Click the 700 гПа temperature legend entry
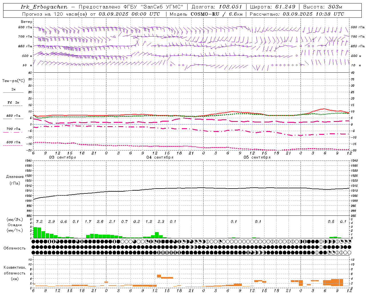This screenshot has height=293, width=366. tap(13, 129)
